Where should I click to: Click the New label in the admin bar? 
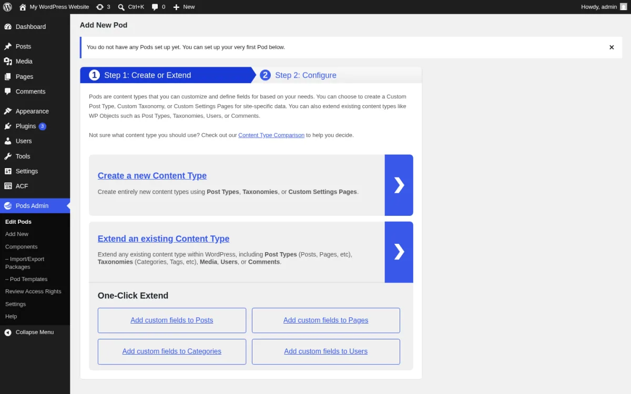(189, 7)
